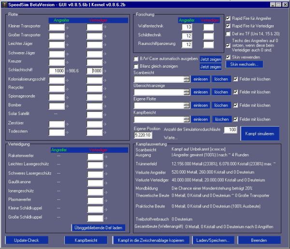Focus the Verteidiger Schlachtschiff field
290x249 pixels.
click(95, 71)
